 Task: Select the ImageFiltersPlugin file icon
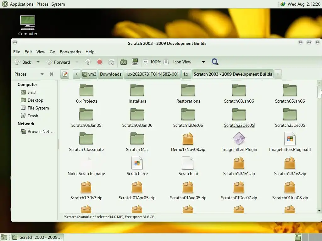[x=239, y=138]
